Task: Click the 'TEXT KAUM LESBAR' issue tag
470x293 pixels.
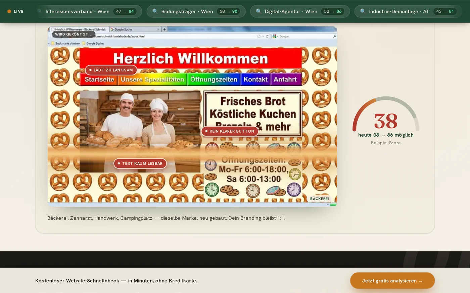Action: tap(140, 163)
